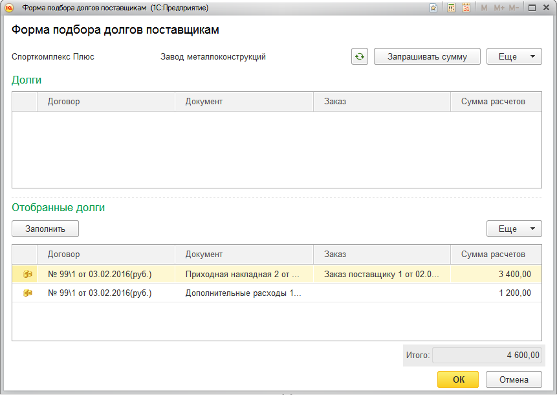Click the Запрашивать сумму button
The image size is (557, 395).
tap(427, 56)
